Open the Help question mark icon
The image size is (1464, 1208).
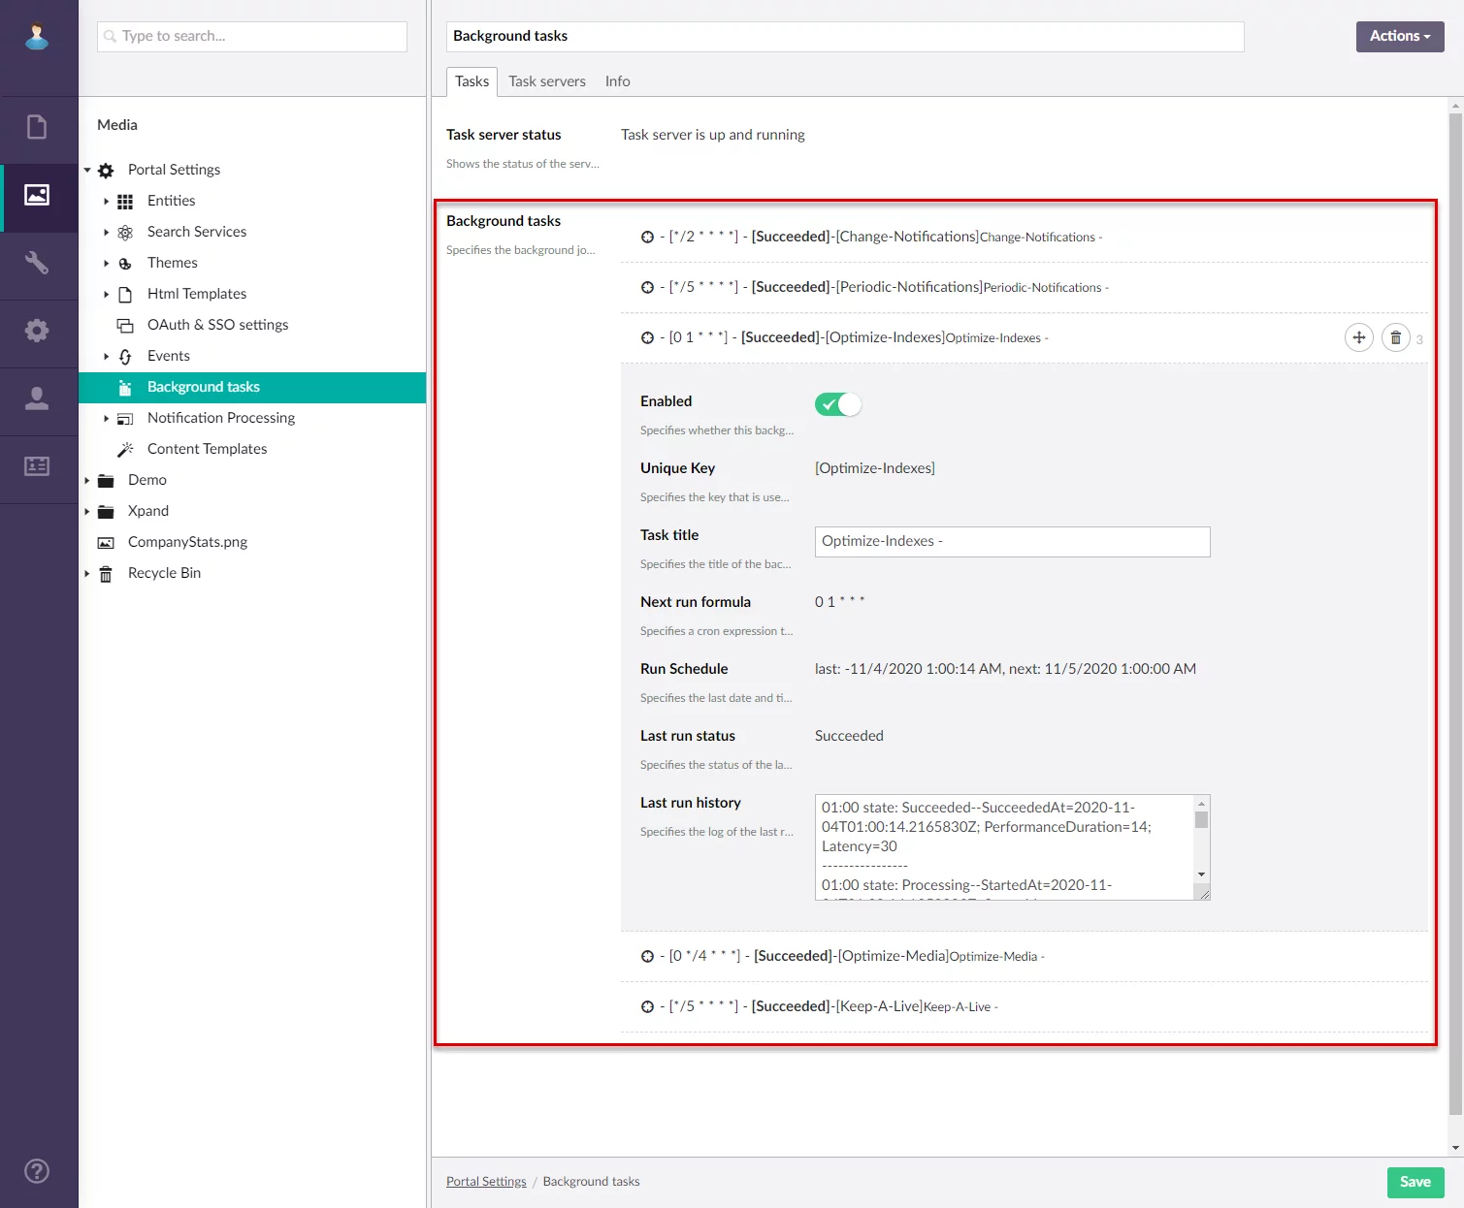(x=37, y=1171)
